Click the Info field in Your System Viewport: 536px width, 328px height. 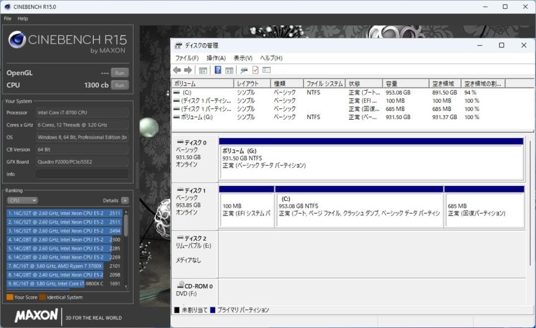click(82, 174)
